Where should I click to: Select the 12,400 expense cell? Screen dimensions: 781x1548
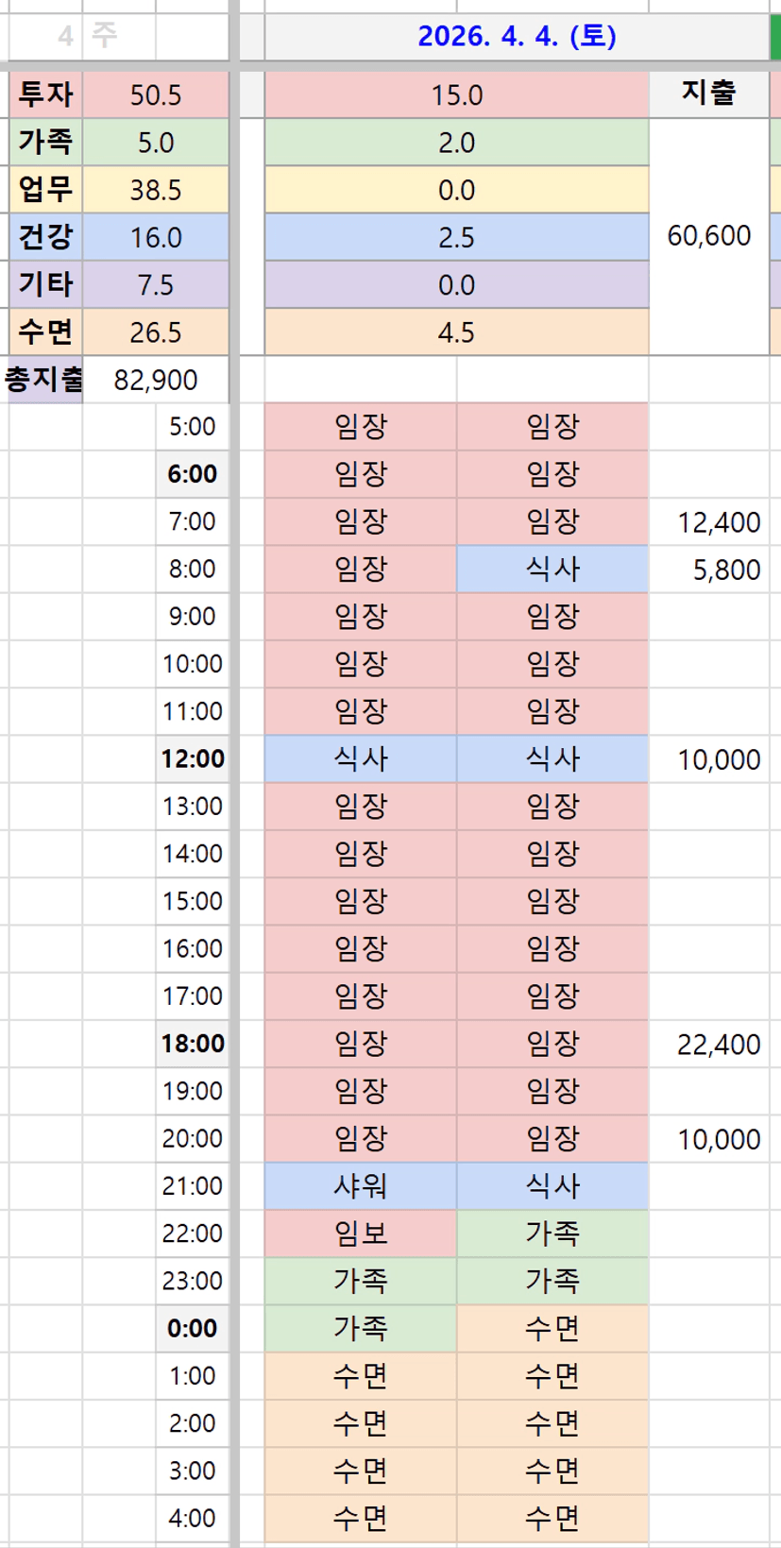(718, 522)
